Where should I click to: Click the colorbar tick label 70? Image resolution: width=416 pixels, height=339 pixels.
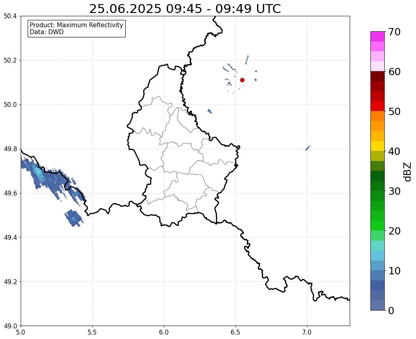coord(394,32)
